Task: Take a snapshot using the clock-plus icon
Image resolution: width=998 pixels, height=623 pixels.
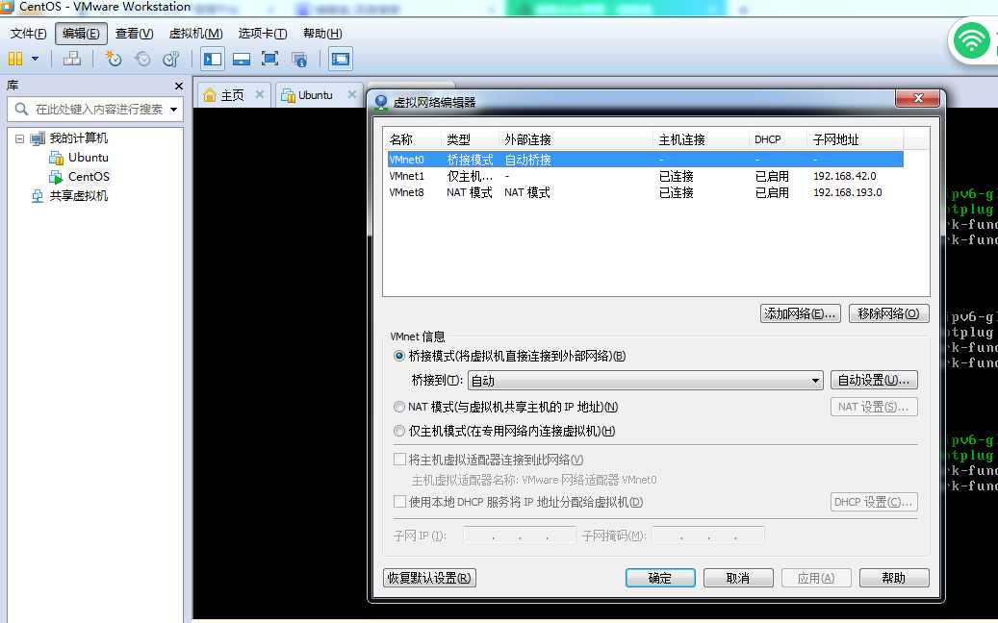Action: pos(114,59)
